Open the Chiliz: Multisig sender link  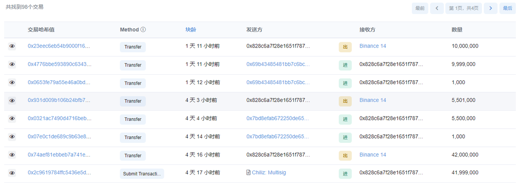[269, 173]
